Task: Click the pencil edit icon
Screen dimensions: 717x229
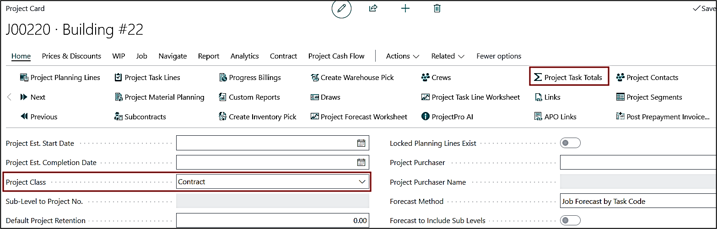Action: click(341, 9)
